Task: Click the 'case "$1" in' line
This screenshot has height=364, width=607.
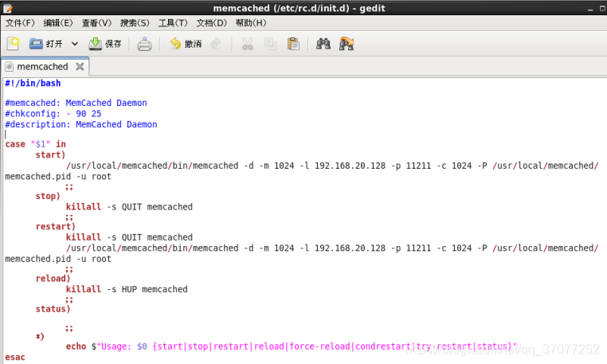Action: pos(35,144)
